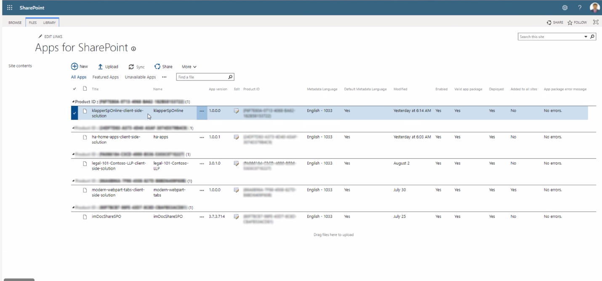Click the file icon of imDocShareSPO
The width and height of the screenshot is (602, 281).
(x=85, y=217)
